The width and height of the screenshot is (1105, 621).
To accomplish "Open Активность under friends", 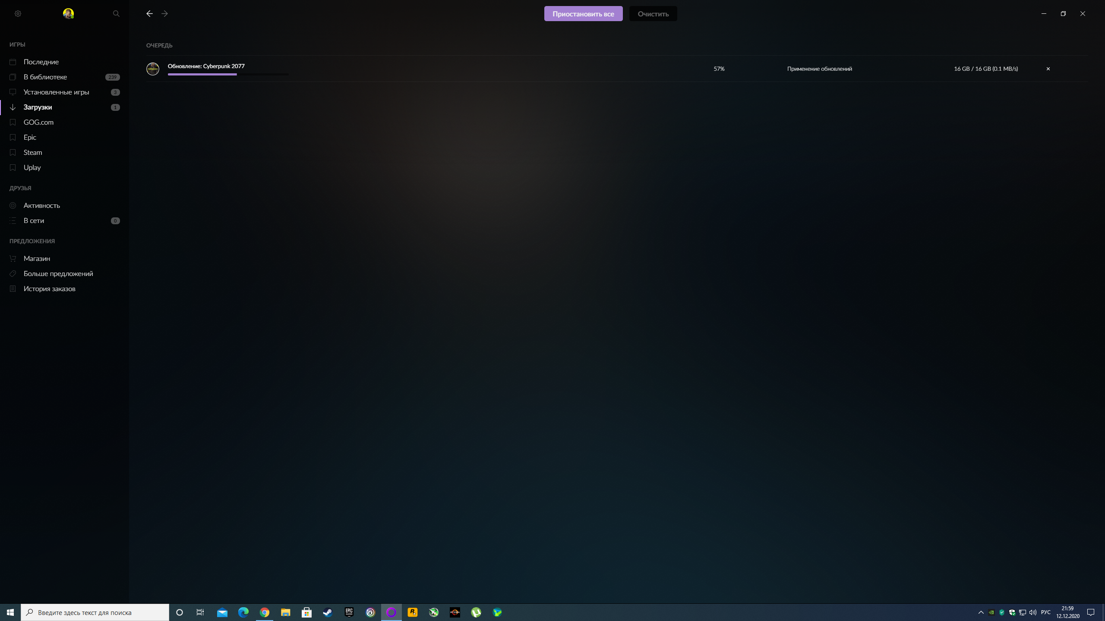I will [41, 205].
